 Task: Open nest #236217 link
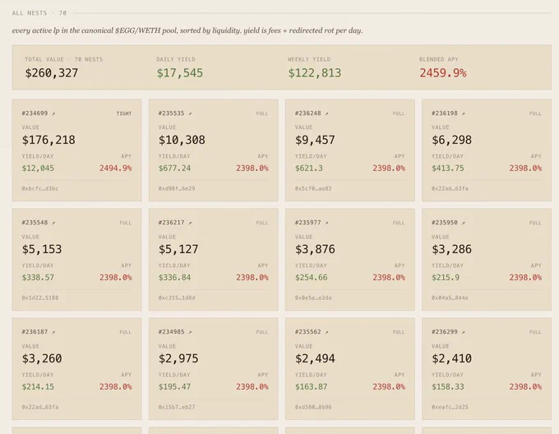(171, 223)
